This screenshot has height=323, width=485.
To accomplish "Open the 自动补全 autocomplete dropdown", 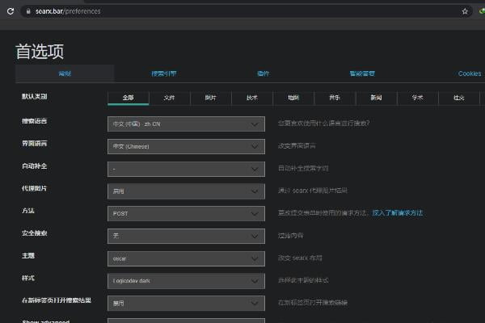I will tap(186, 169).
